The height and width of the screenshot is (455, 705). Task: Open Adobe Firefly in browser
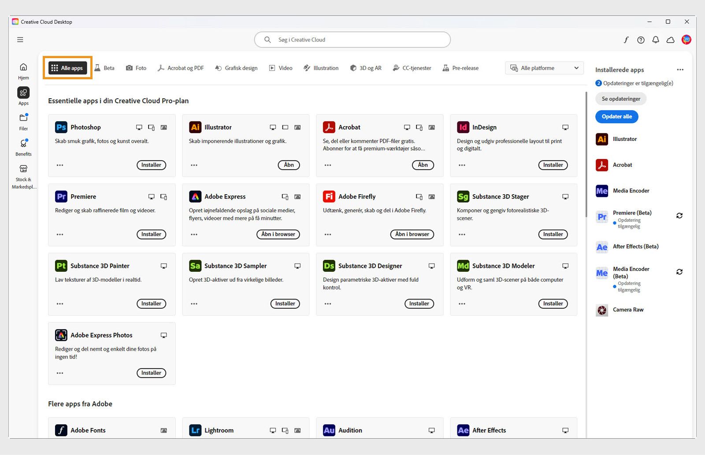pos(412,234)
